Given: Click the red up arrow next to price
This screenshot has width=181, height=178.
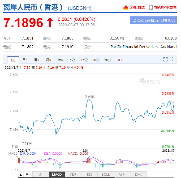Looking at the screenshot, I should [x=50, y=23].
